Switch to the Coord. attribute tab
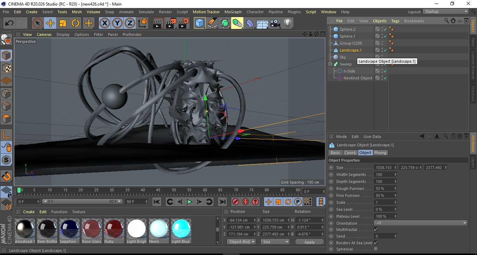This screenshot has height=255, width=477. 350,153
